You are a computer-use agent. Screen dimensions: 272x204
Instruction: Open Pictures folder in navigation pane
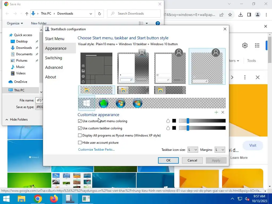pyautogui.click(x=22, y=61)
